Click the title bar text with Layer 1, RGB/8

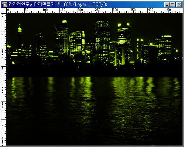(58, 5)
